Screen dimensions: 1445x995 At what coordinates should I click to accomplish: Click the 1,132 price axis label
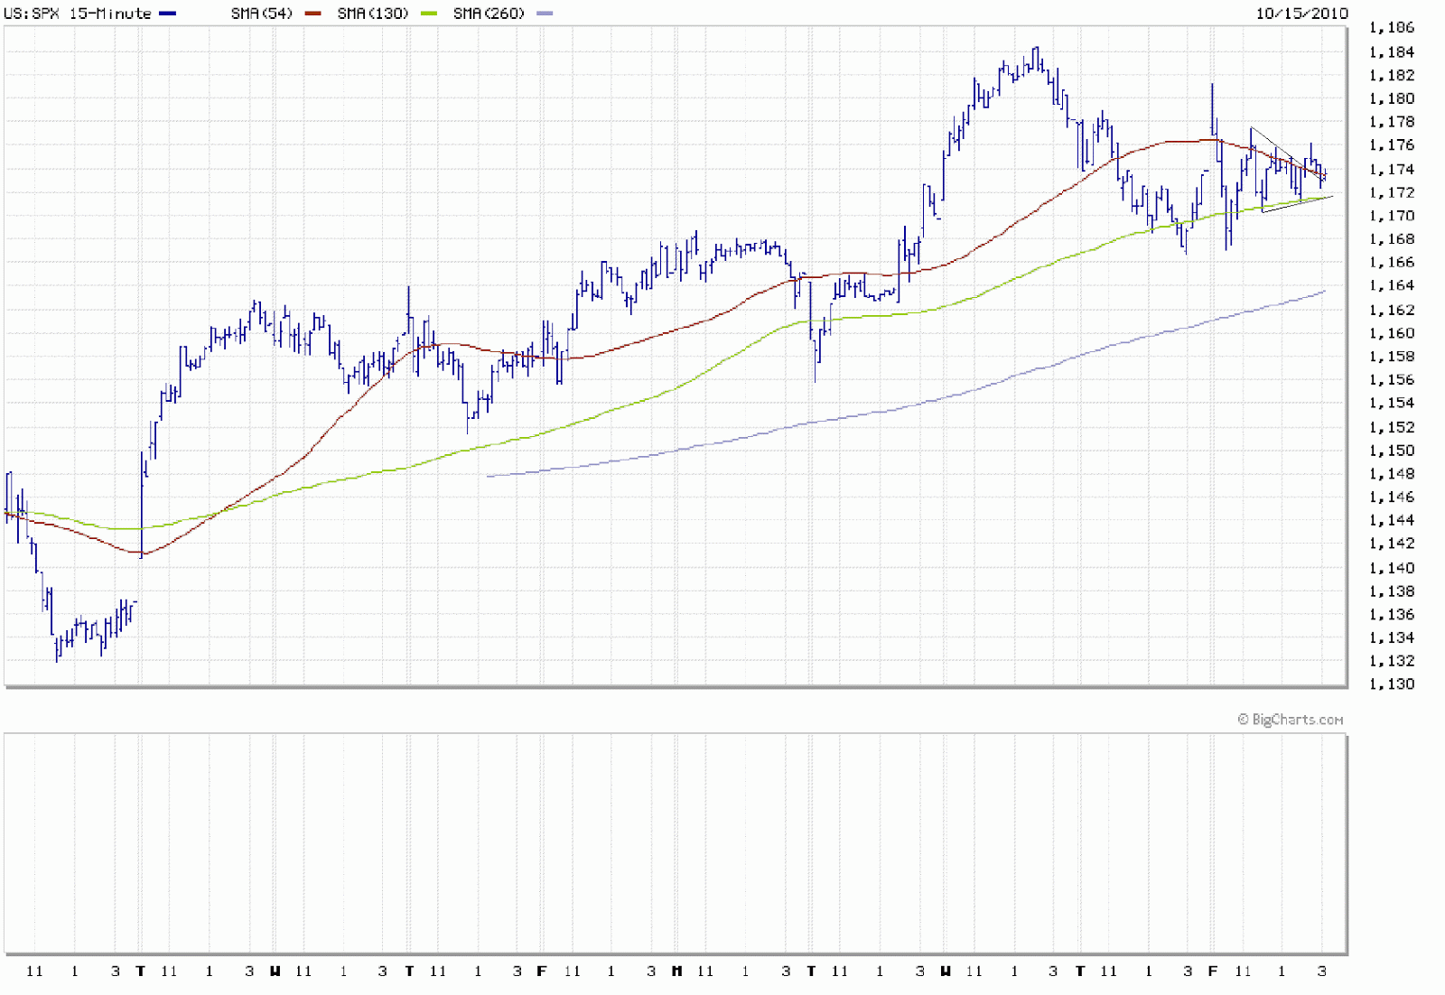click(x=1392, y=662)
